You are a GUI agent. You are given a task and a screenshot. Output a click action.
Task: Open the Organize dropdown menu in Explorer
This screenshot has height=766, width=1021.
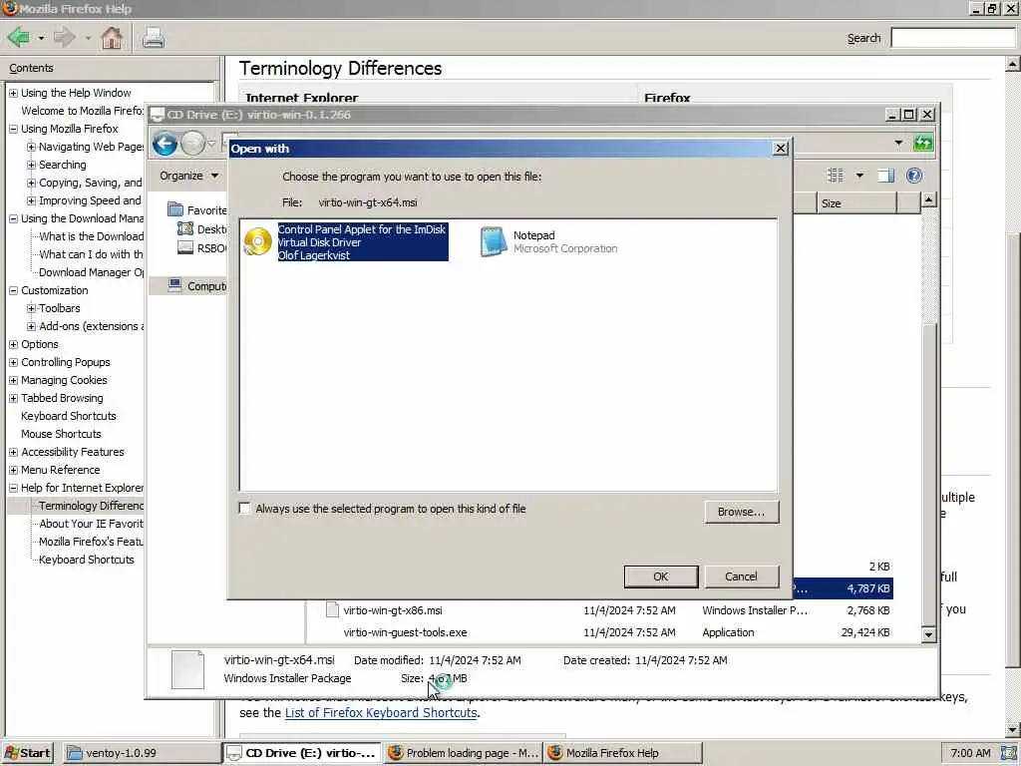pos(188,176)
